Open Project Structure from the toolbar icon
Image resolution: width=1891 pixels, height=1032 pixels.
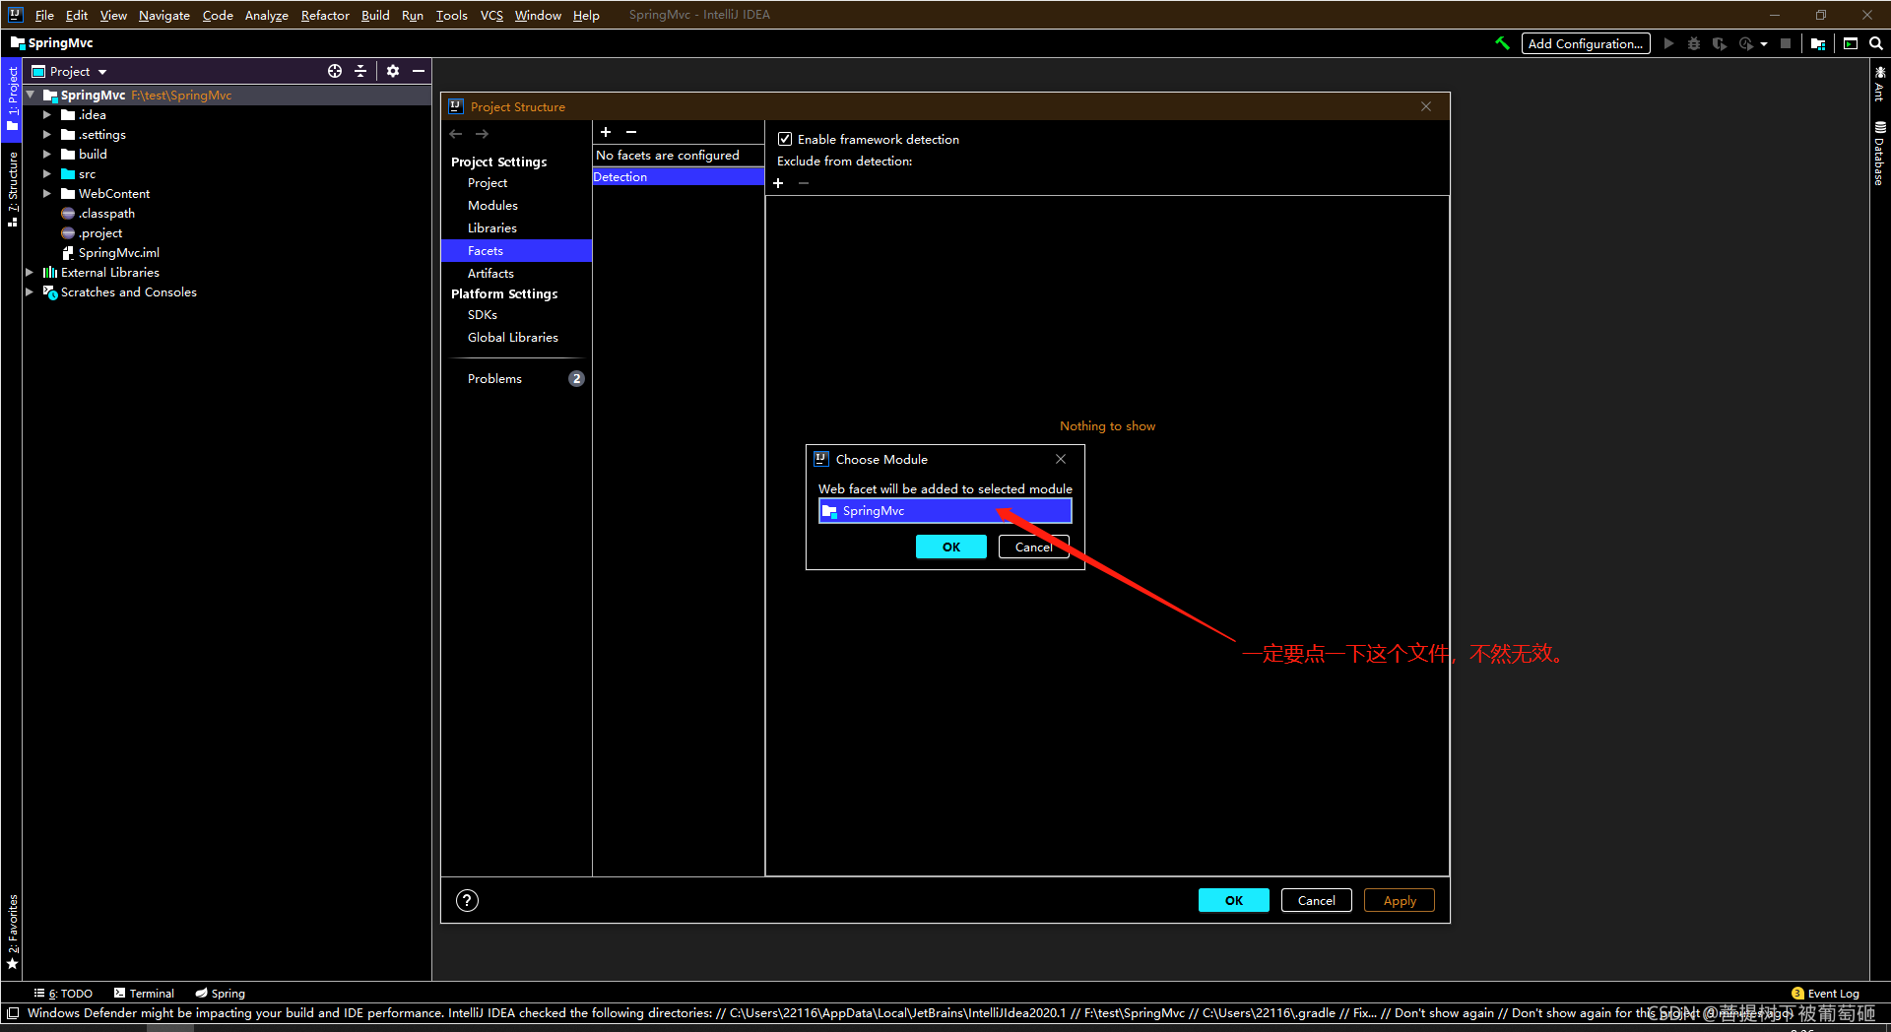point(1818,43)
